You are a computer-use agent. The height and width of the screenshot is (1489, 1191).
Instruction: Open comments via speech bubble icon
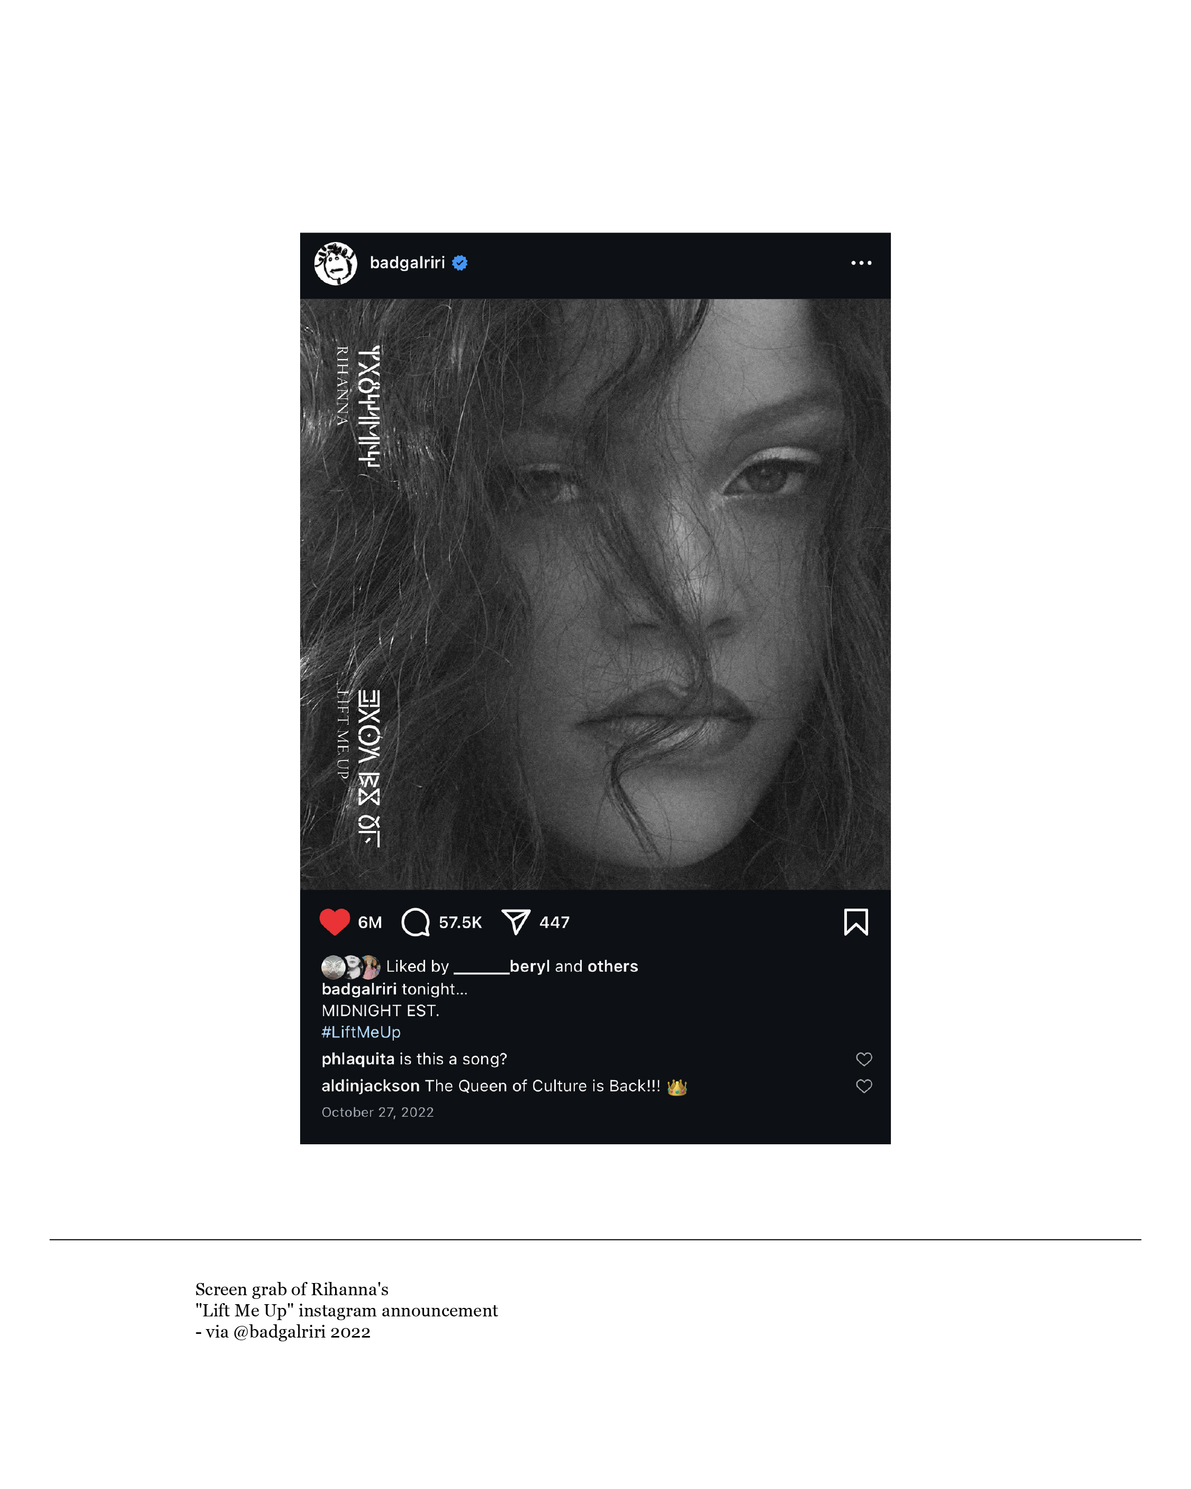coord(416,922)
